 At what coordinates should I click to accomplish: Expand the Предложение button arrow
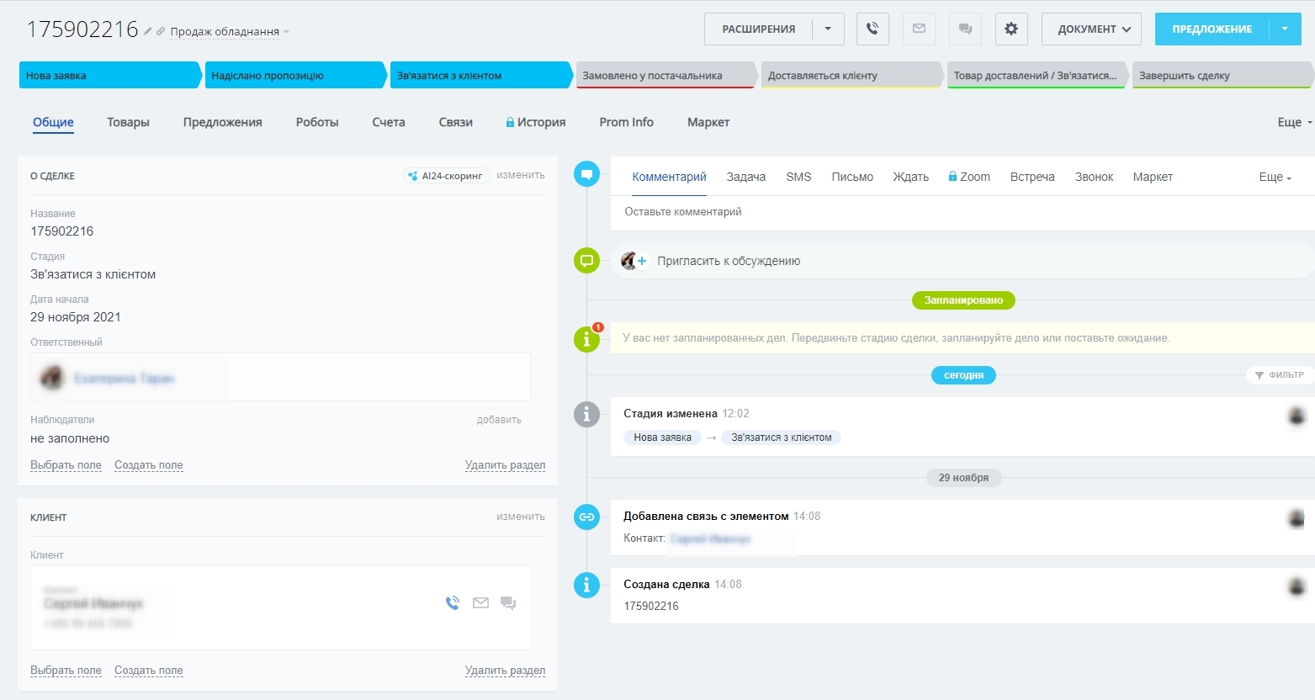1285,29
